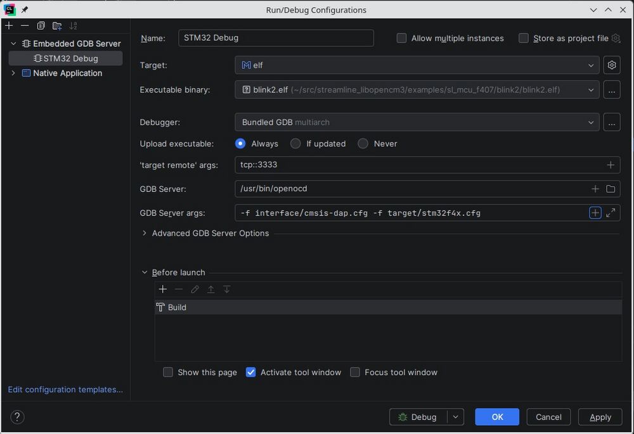Select the 'If updated' upload option
This screenshot has width=634, height=434.
coord(295,144)
